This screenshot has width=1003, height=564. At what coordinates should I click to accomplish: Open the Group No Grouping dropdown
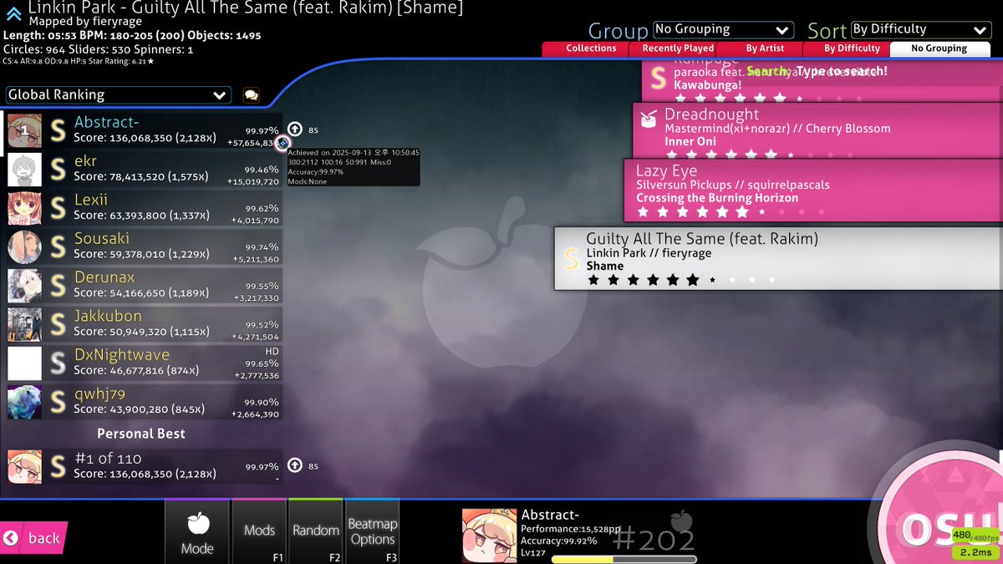point(723,29)
